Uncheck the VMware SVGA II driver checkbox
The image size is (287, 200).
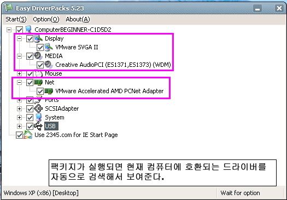(x=40, y=47)
